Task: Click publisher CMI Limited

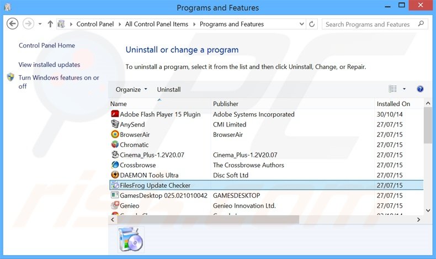Action: pos(230,124)
